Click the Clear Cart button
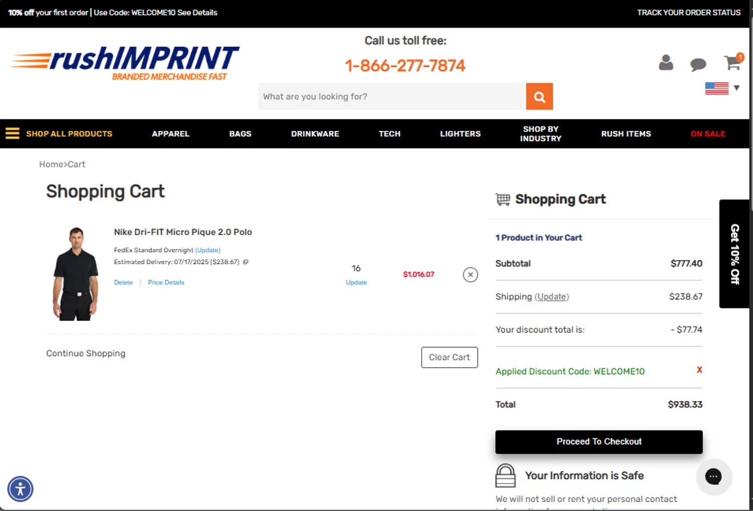This screenshot has height=511, width=753. point(449,358)
